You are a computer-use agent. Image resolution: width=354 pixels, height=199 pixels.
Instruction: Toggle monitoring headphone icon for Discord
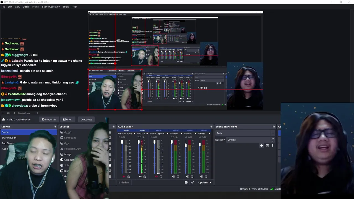(192, 177)
